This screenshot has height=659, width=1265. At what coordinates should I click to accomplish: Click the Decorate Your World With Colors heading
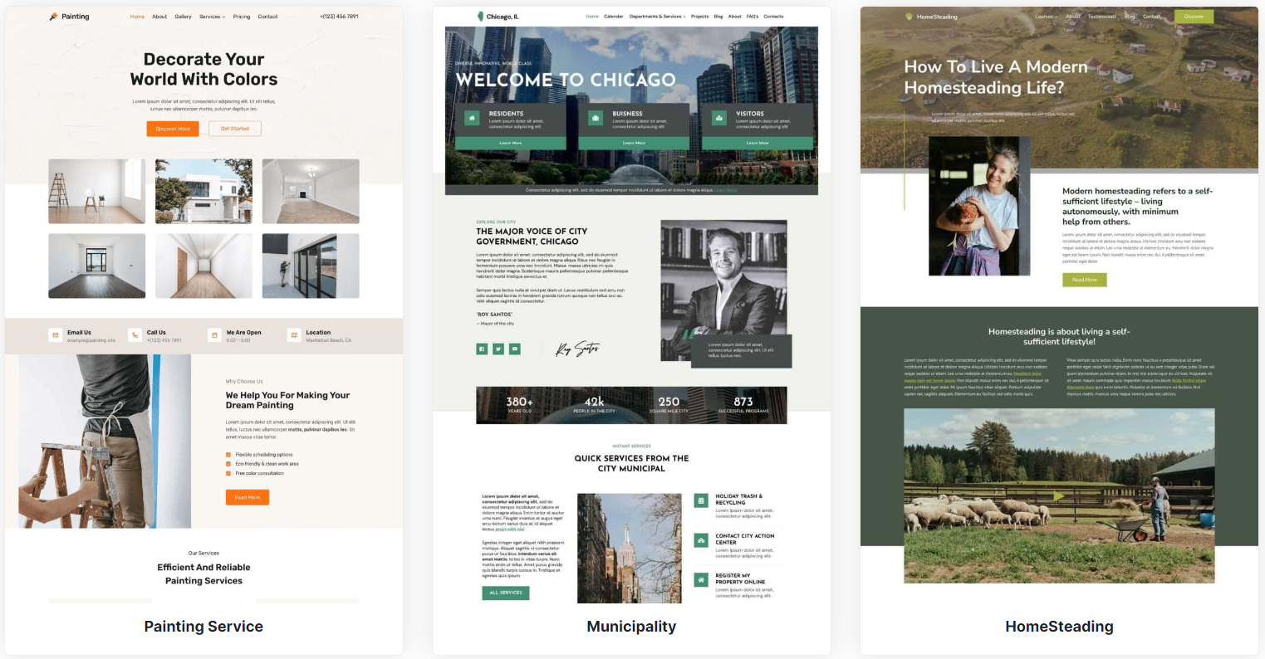(x=203, y=69)
